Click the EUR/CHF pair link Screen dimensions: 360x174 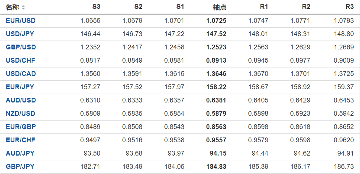pos(20,140)
